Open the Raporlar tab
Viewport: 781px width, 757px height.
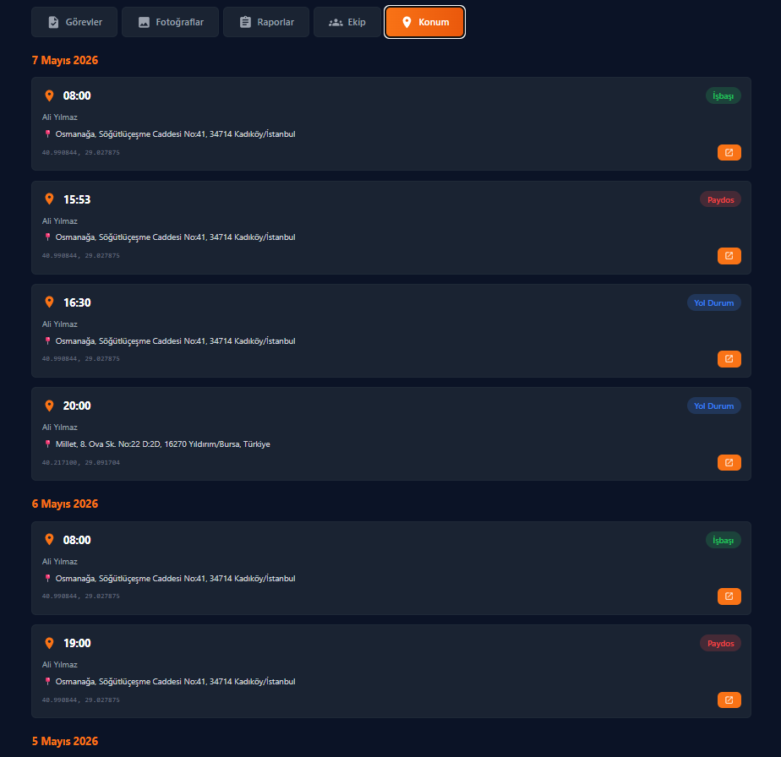[266, 22]
